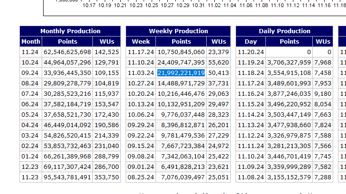Click weekly WUs value 25,422
346x194 pixels.
(219, 157)
